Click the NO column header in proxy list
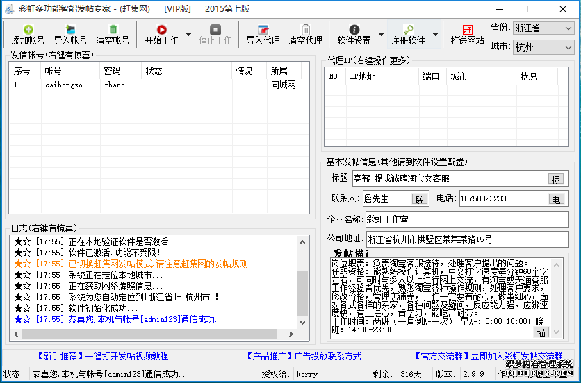 (x=336, y=76)
